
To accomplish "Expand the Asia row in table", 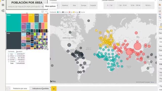I will point(9,54).
